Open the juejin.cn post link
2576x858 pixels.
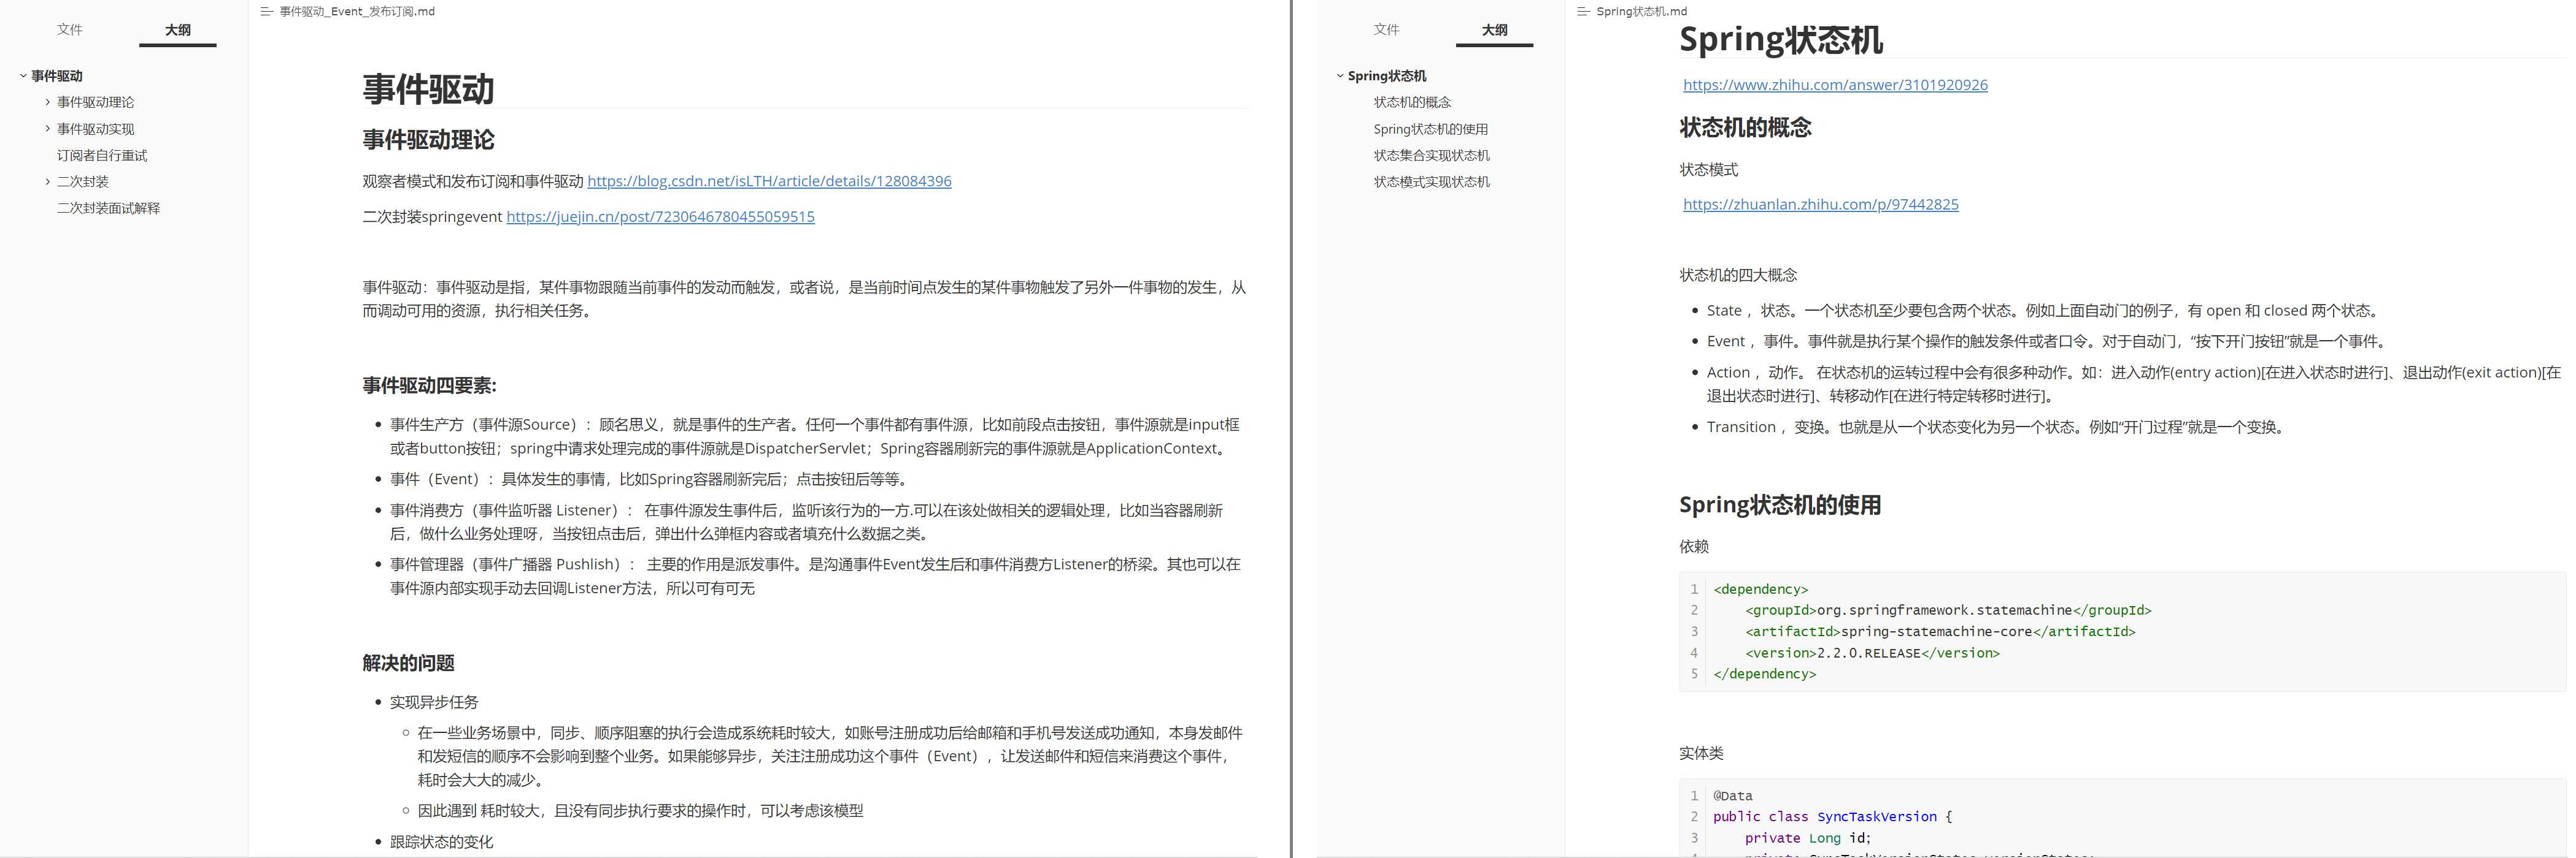660,217
